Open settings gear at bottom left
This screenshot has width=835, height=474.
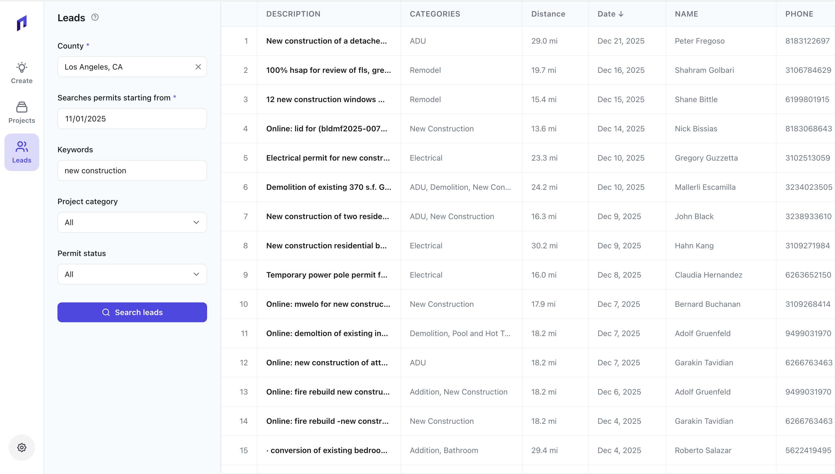(x=22, y=447)
